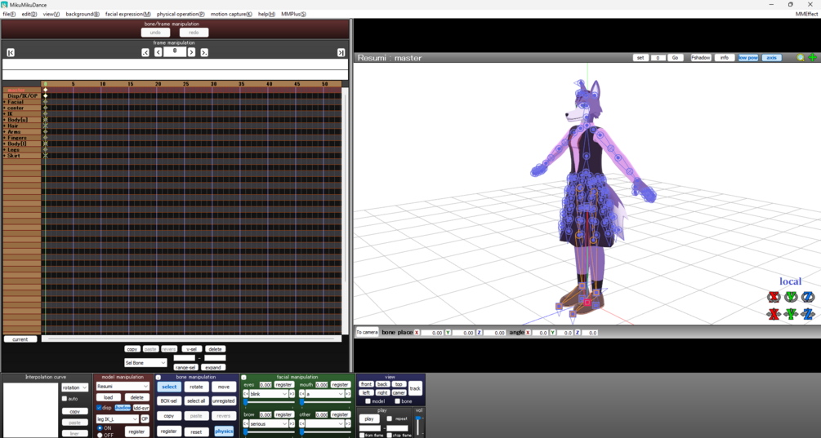Step back one frame

158,52
